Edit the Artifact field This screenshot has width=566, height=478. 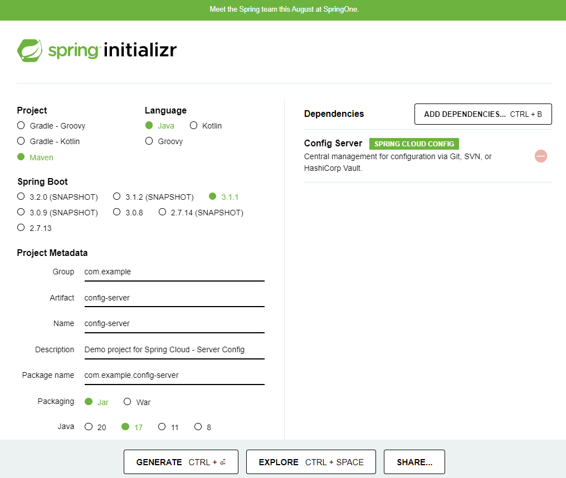tap(174, 298)
